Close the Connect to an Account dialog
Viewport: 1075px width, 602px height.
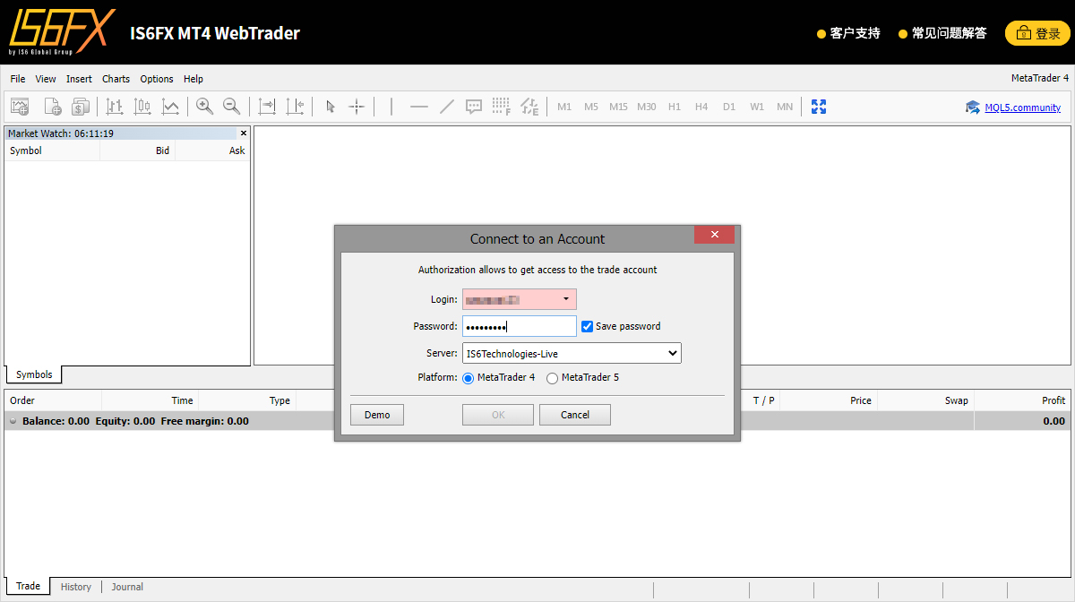tap(714, 235)
